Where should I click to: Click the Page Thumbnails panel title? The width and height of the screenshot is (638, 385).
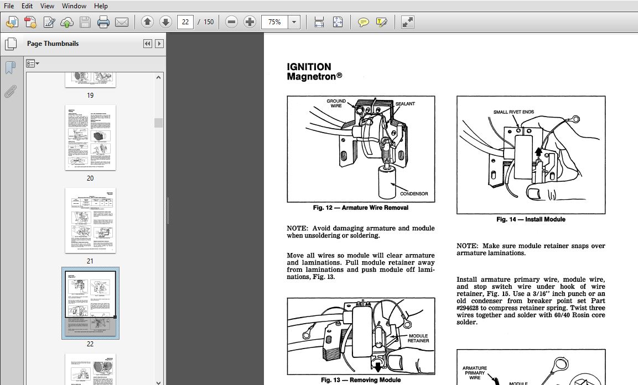click(53, 44)
